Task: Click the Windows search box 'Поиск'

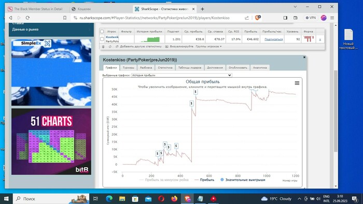Action: pyautogui.click(x=51, y=199)
